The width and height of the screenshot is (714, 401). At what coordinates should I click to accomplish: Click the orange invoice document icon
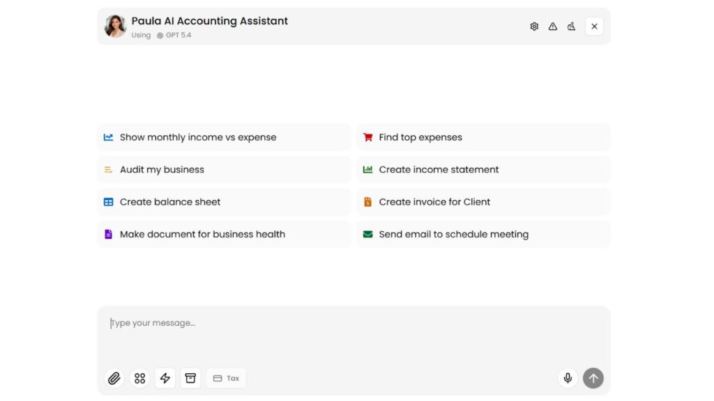point(367,202)
